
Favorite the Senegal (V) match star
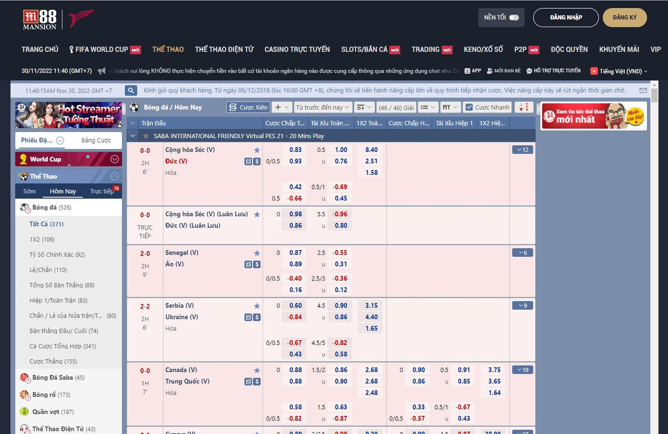point(257,253)
